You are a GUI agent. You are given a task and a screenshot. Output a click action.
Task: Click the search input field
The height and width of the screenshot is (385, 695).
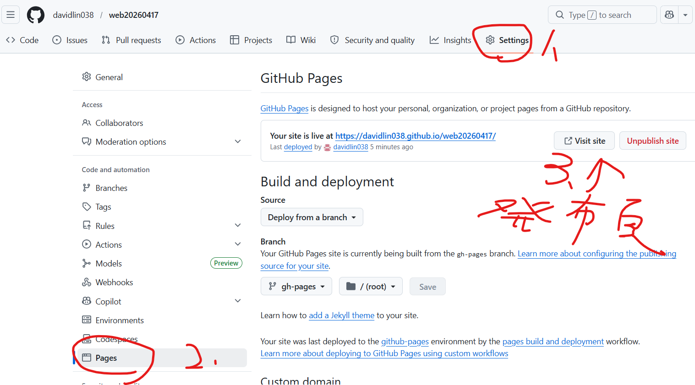coord(602,15)
